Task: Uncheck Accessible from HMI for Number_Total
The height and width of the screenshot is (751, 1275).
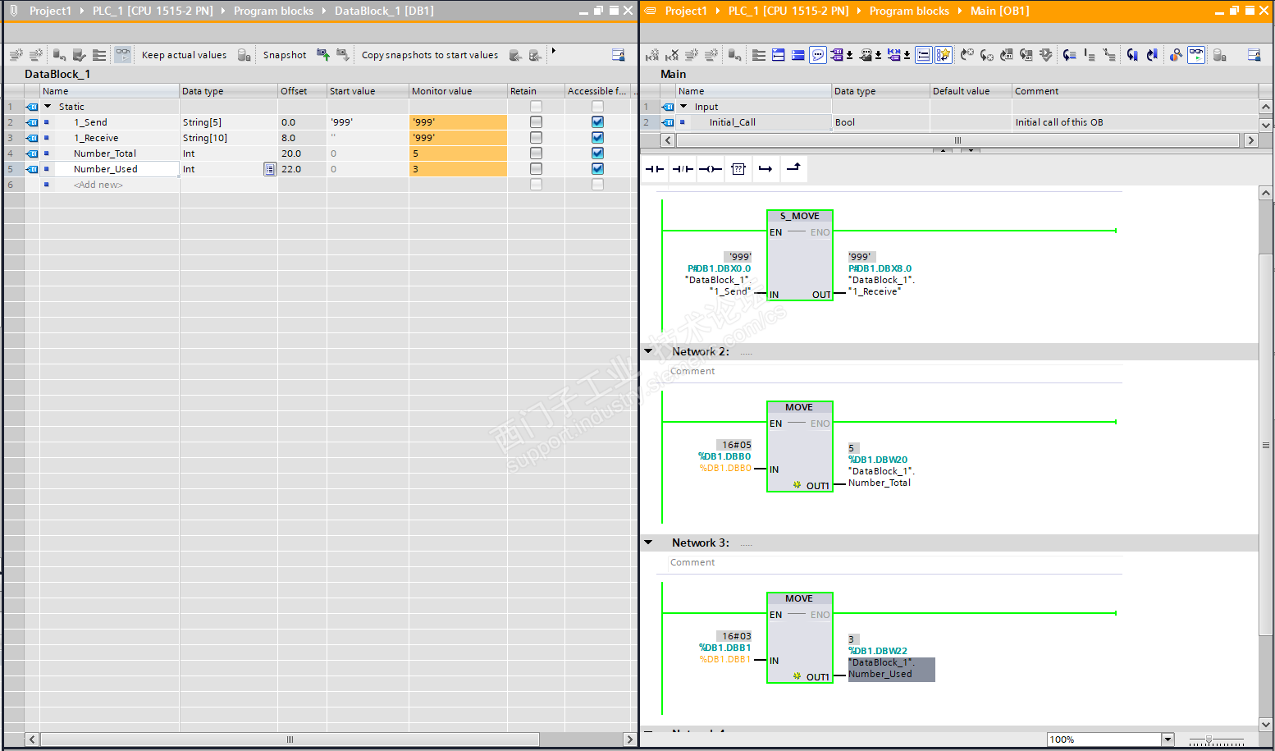Action: [x=597, y=153]
